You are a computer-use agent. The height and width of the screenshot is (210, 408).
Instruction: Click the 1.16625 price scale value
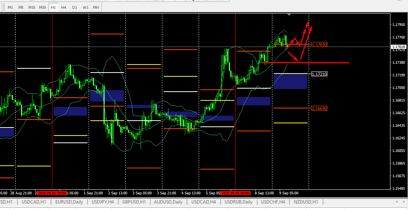(x=398, y=113)
